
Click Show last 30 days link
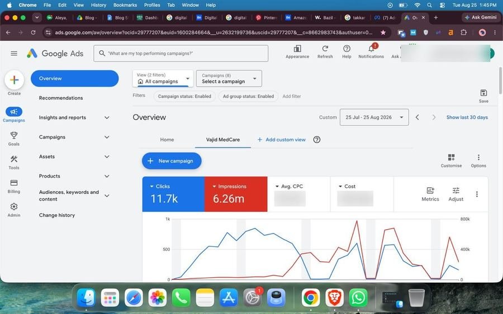tap(467, 117)
